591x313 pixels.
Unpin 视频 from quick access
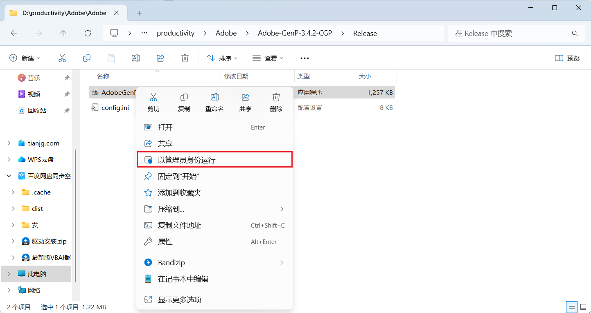click(67, 94)
